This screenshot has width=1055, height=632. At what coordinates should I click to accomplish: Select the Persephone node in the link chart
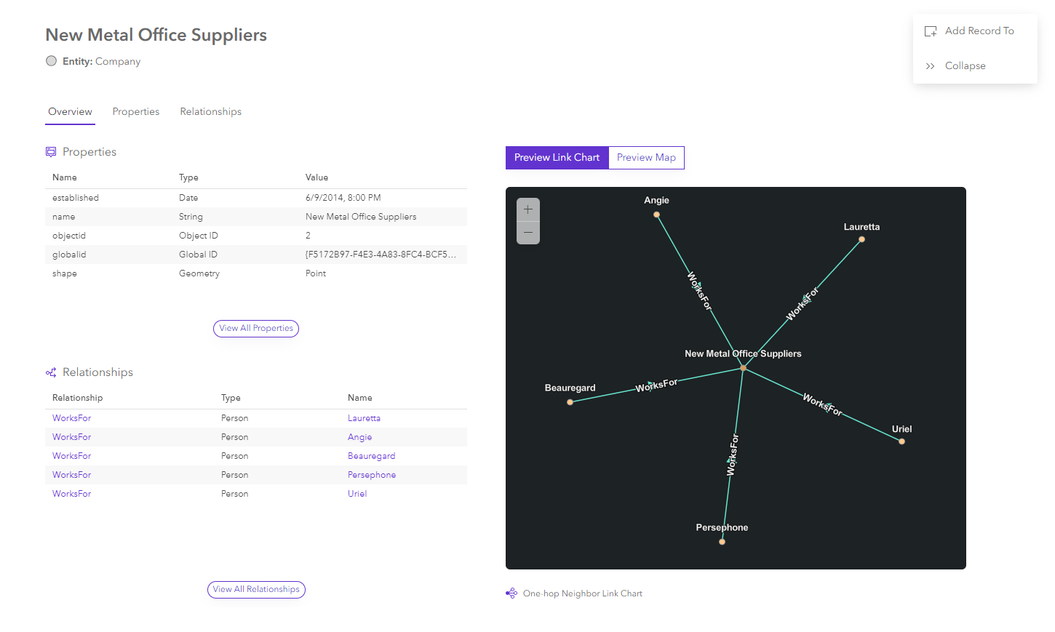722,540
